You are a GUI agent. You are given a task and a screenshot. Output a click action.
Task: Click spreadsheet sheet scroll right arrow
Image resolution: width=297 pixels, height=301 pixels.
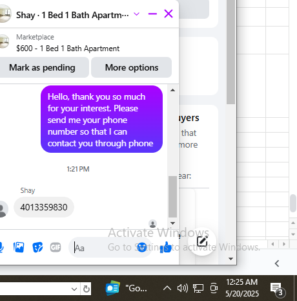(x=284, y=244)
